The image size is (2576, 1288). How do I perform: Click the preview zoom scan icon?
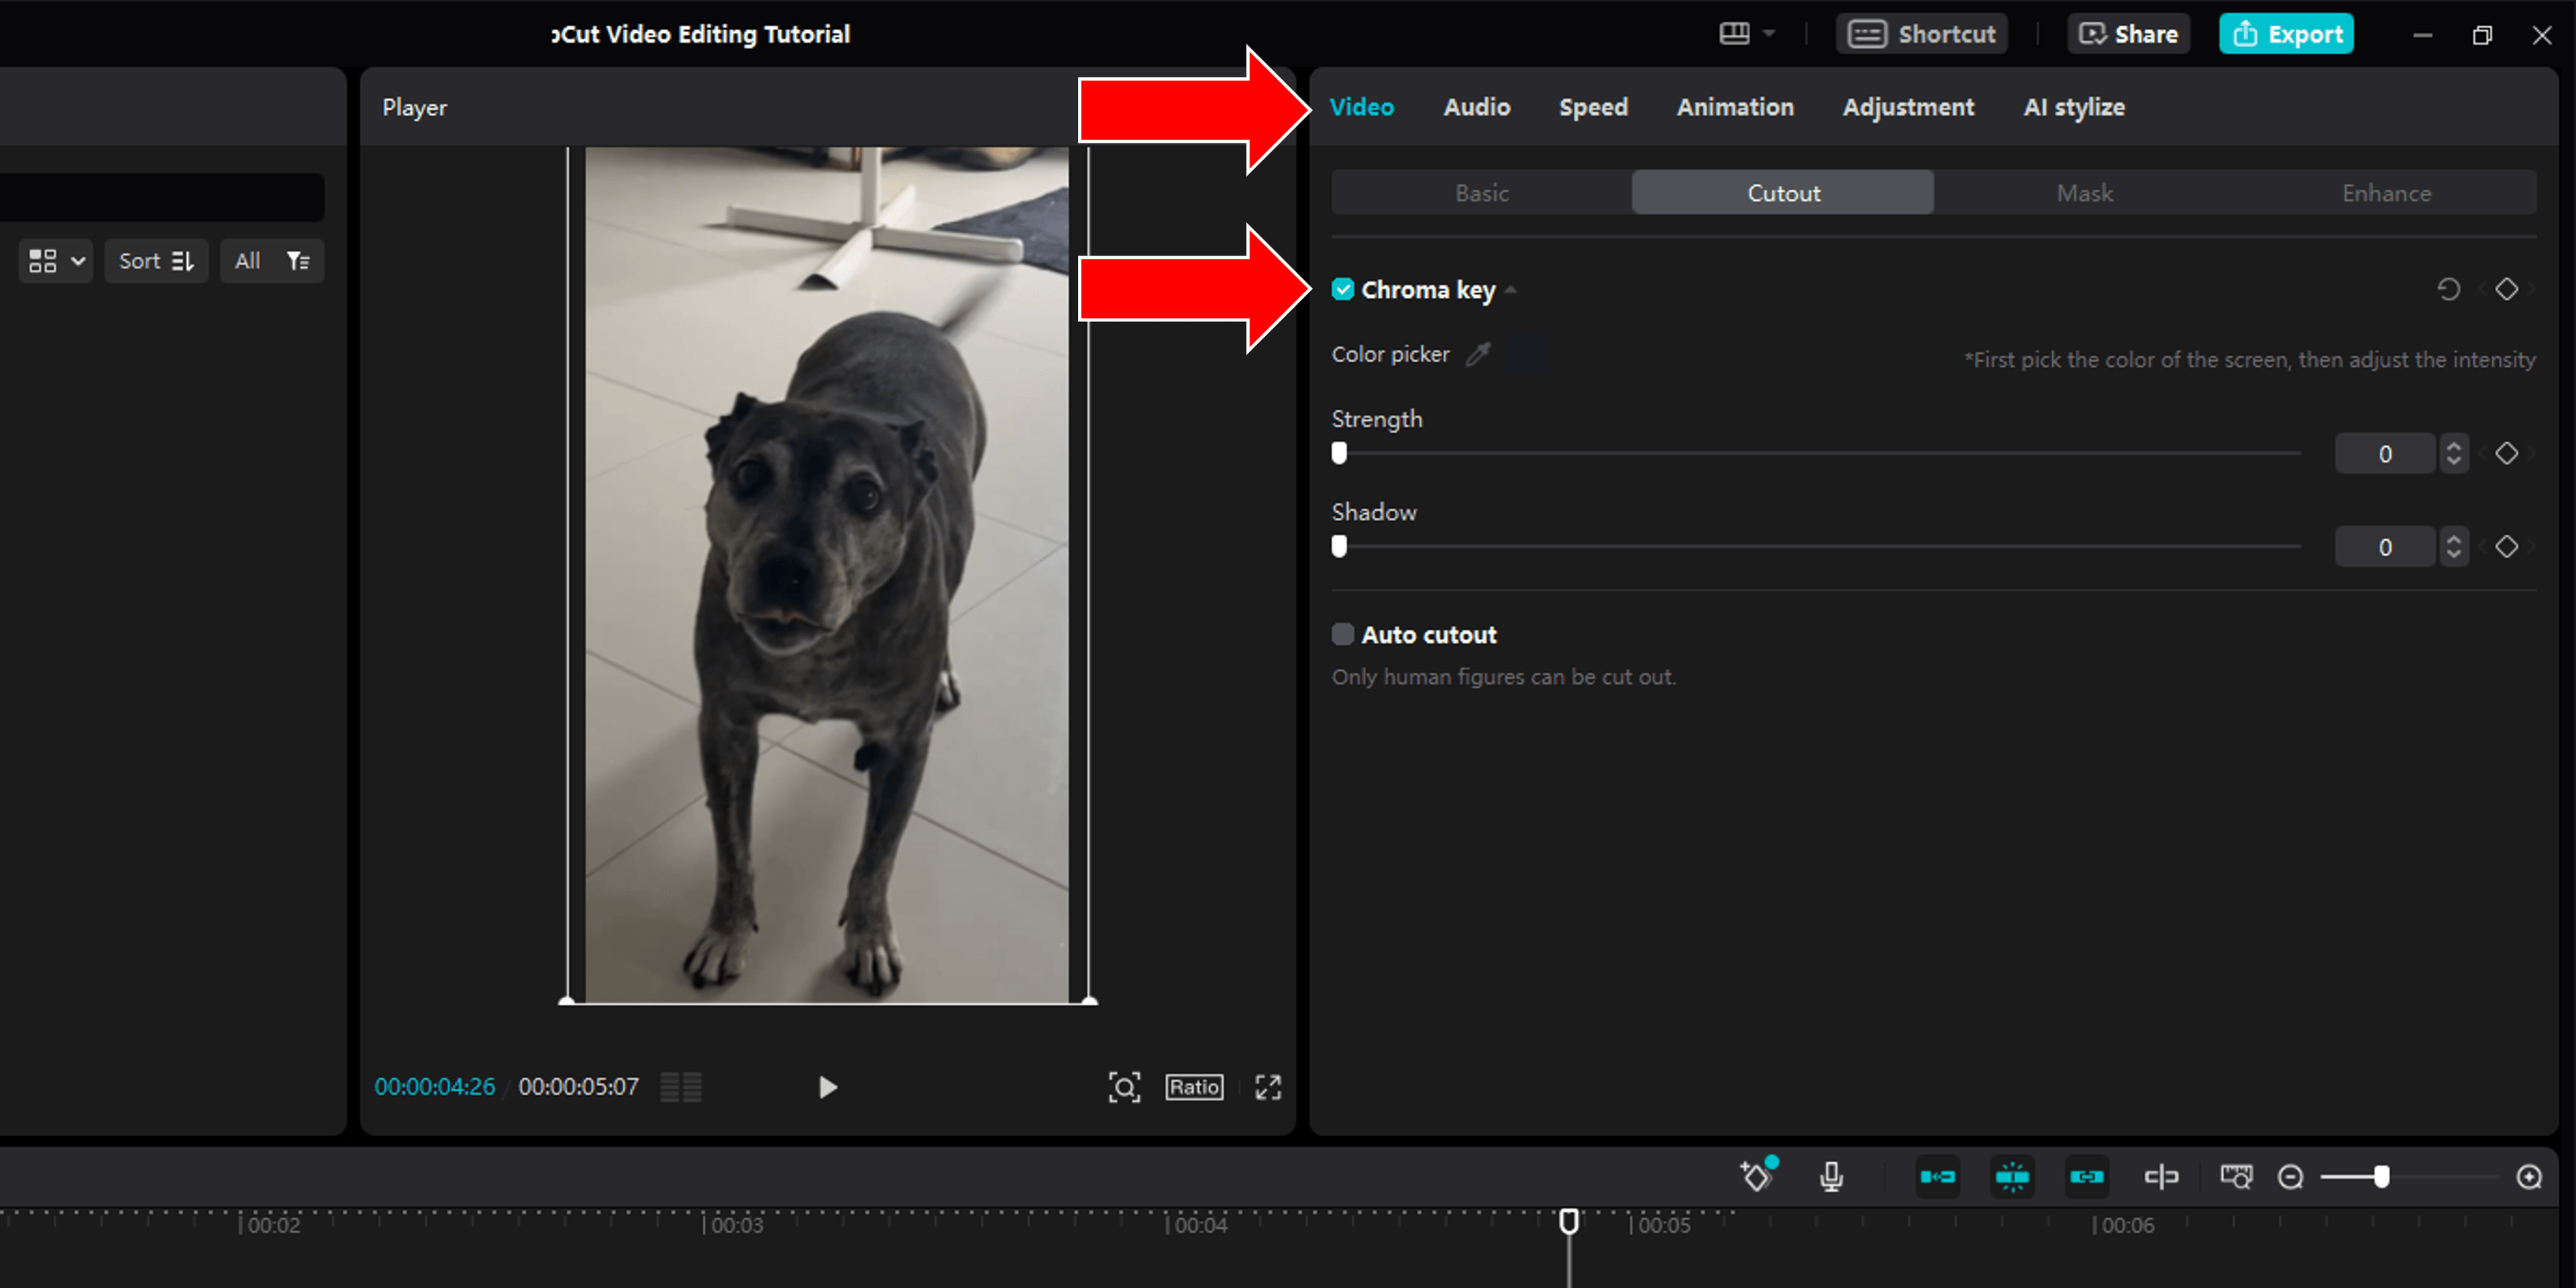[1124, 1087]
